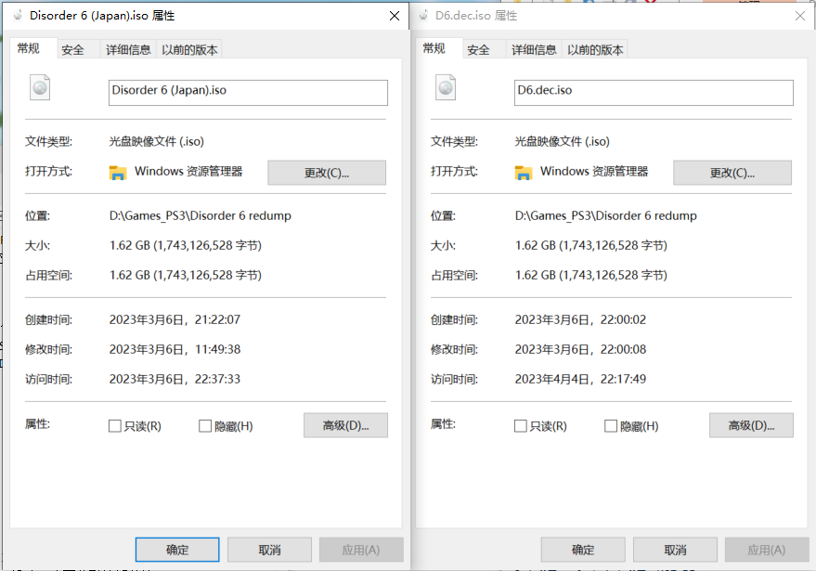Click the disc file icon in D6.dec.iso properties
The height and width of the screenshot is (571, 816).
(x=446, y=87)
